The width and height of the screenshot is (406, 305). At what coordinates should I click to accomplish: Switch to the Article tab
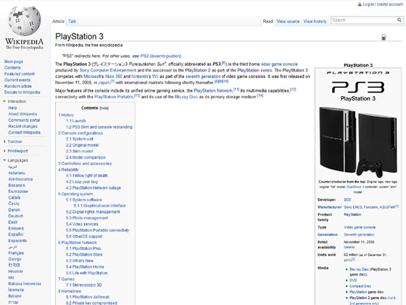[58, 21]
